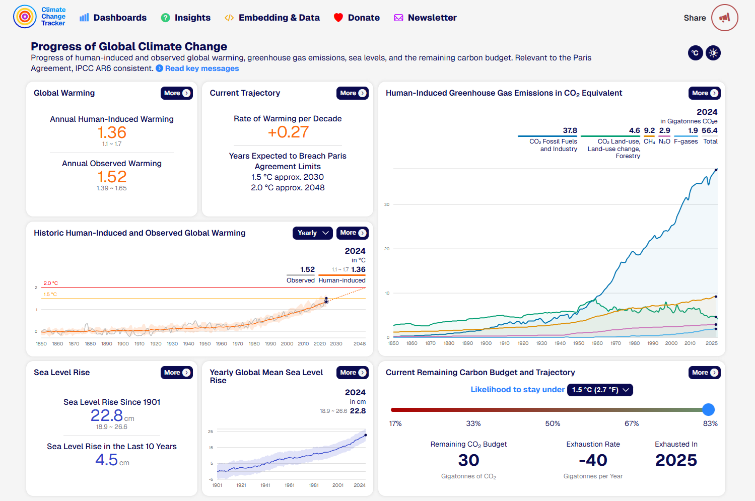Click the green question mark Insights icon
Image resolution: width=755 pixels, height=501 pixels.
(165, 18)
